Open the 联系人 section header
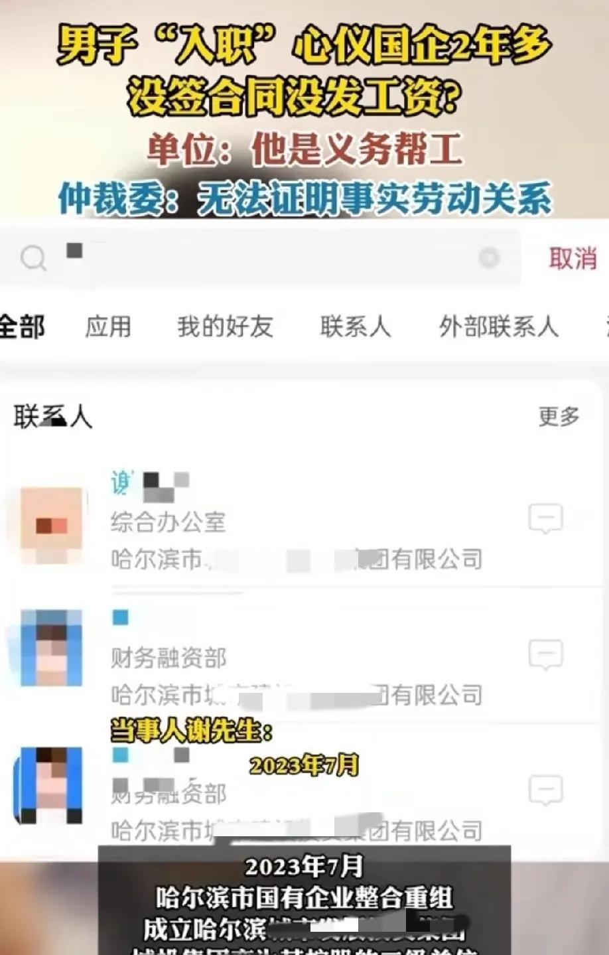The height and width of the screenshot is (955, 609). click(53, 417)
